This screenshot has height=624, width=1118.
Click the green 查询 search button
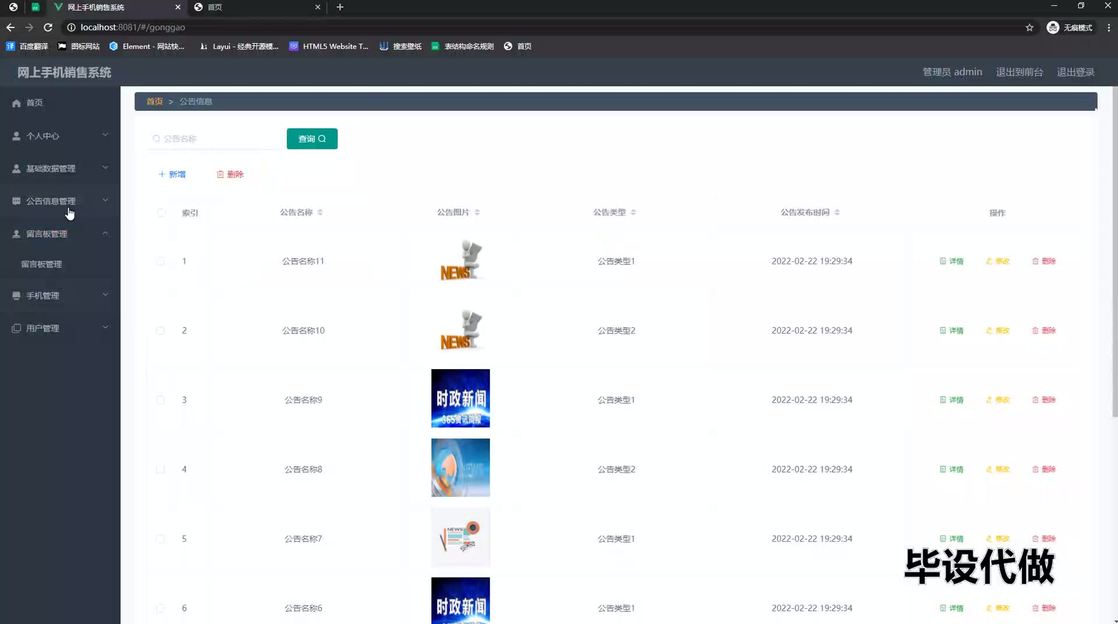(x=312, y=139)
